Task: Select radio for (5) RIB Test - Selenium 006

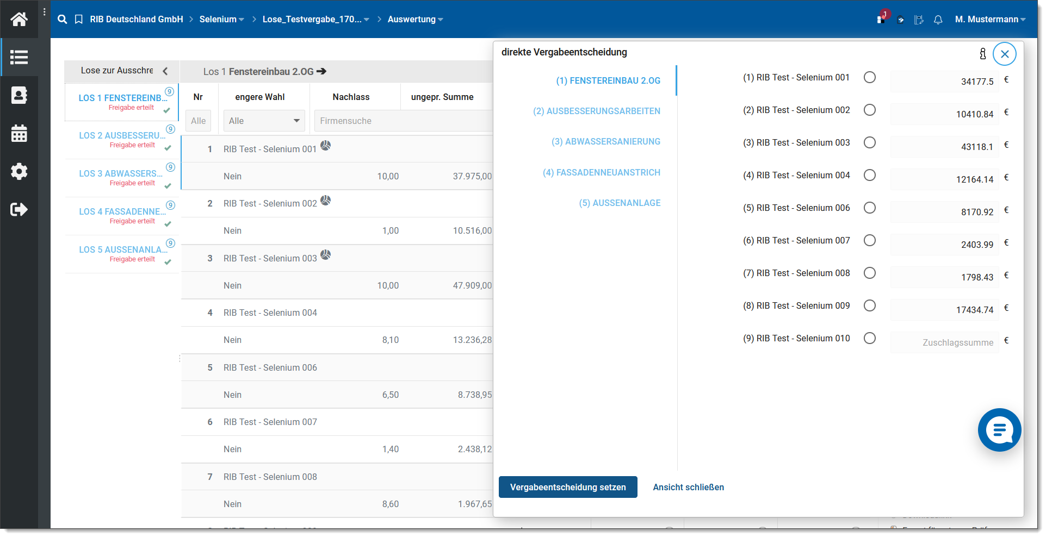Action: [x=870, y=208]
